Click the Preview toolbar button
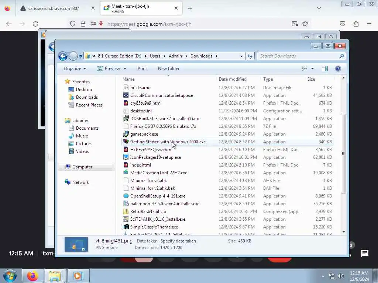 tap(109, 69)
